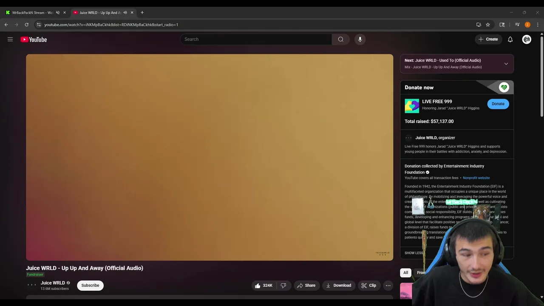Open the YouTube account avatar menu
The height and width of the screenshot is (306, 544).
527,39
